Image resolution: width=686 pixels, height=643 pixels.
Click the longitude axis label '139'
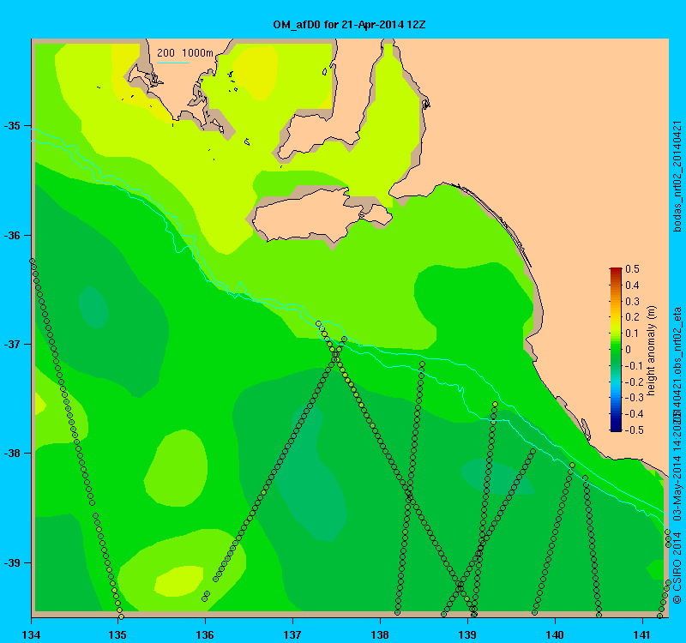[x=467, y=634]
